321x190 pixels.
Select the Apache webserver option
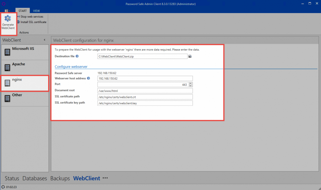point(25,67)
